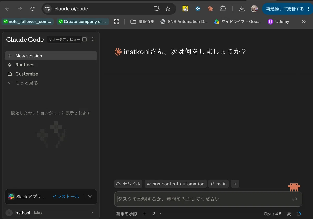Attach content with the plus icon below input
This screenshot has width=313, height=219.
(x=145, y=214)
